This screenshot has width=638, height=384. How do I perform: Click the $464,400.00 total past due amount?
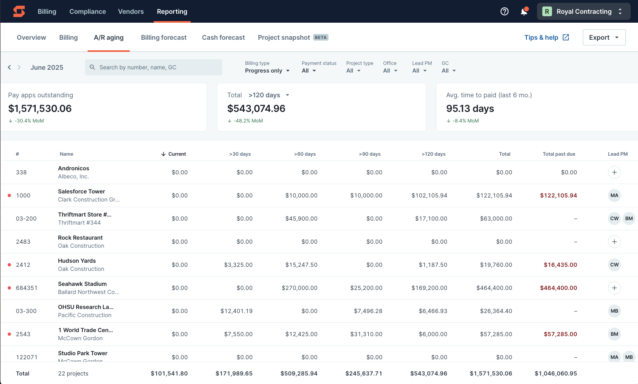[x=559, y=288]
